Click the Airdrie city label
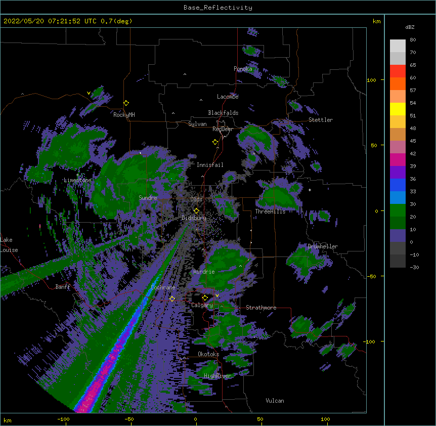436x426 pixels. (x=204, y=272)
